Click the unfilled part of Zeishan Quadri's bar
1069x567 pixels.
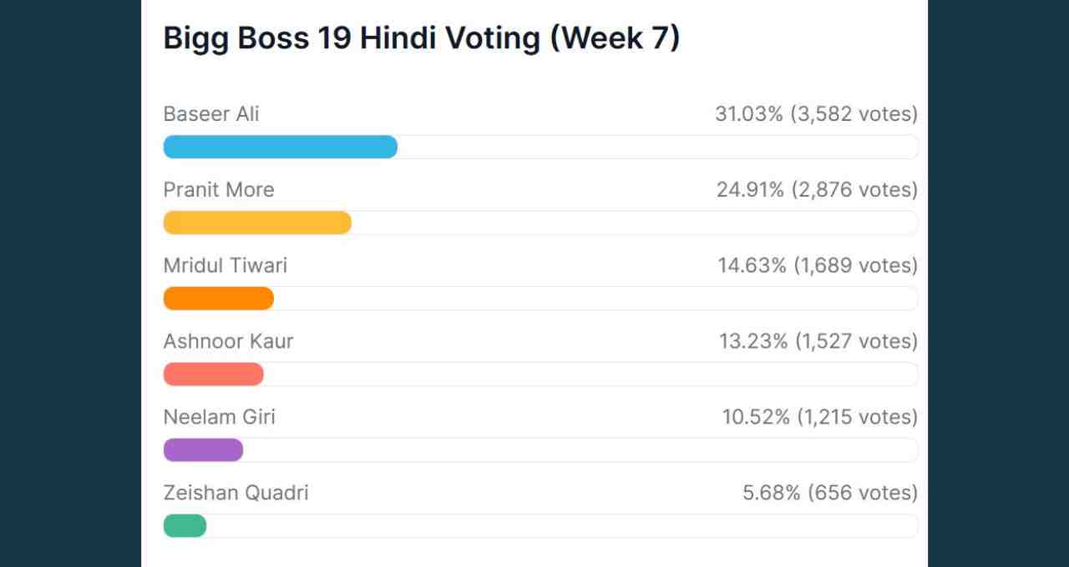click(561, 526)
